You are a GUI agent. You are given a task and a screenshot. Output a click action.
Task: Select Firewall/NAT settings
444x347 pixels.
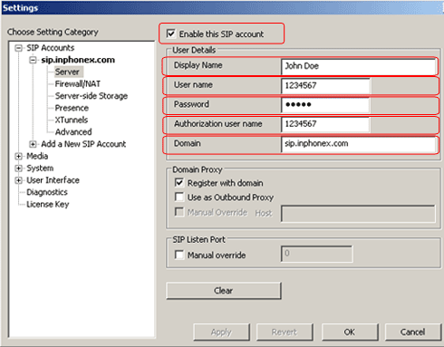[78, 83]
